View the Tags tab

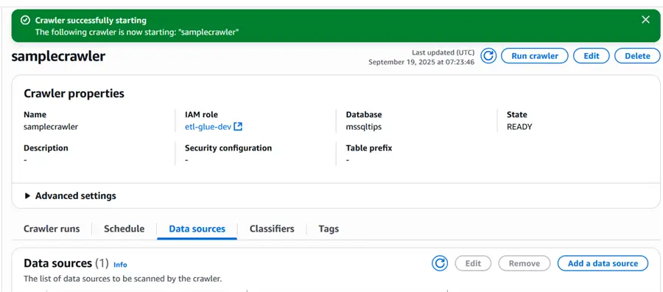click(329, 229)
